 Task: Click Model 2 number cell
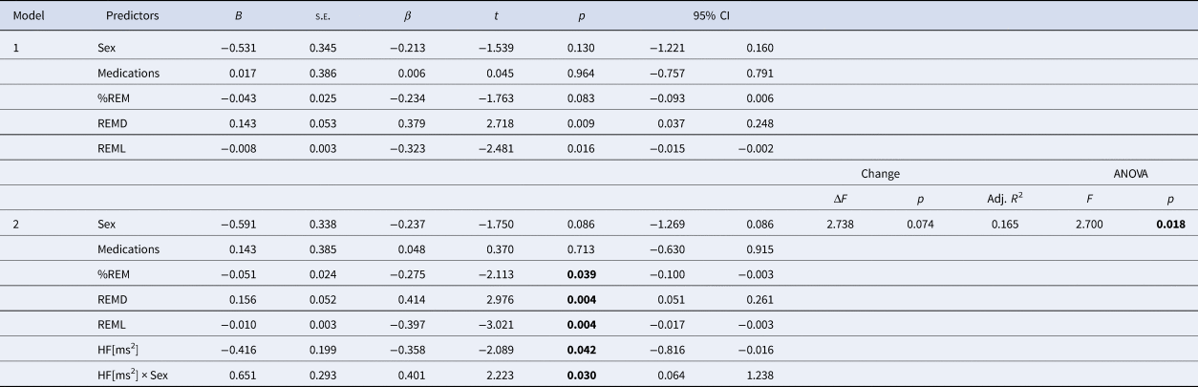pos(15,224)
